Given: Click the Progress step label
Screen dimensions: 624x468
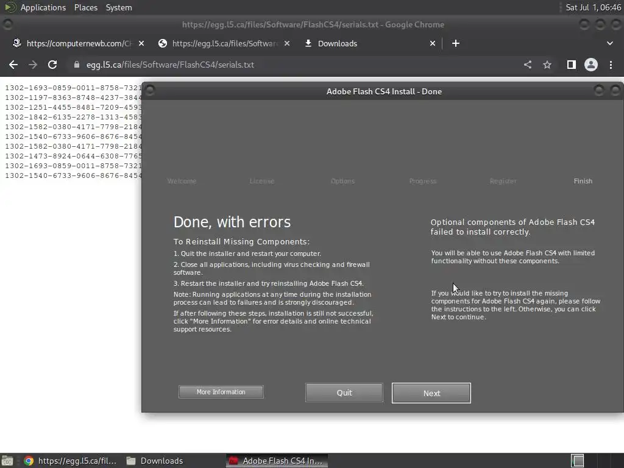Looking at the screenshot, I should [x=423, y=181].
